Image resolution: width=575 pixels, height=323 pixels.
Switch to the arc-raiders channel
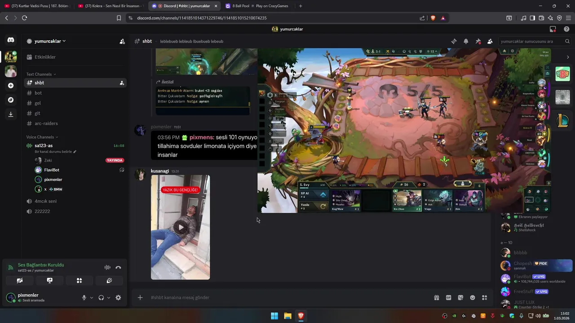click(75, 123)
